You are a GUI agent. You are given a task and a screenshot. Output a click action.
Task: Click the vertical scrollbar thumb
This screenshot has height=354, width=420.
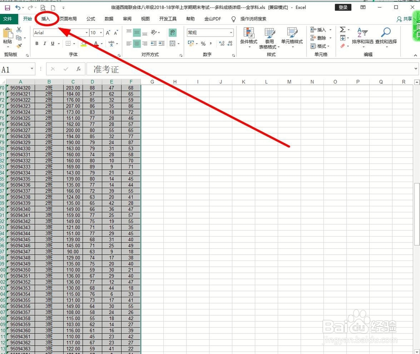click(x=417, y=214)
